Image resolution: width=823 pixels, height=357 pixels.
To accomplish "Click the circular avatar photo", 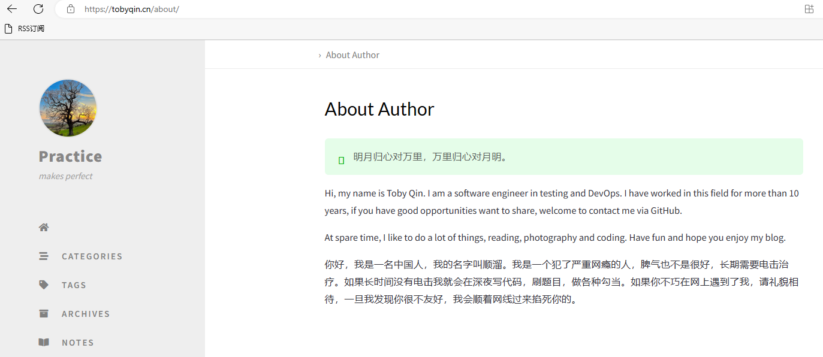I will tap(68, 108).
